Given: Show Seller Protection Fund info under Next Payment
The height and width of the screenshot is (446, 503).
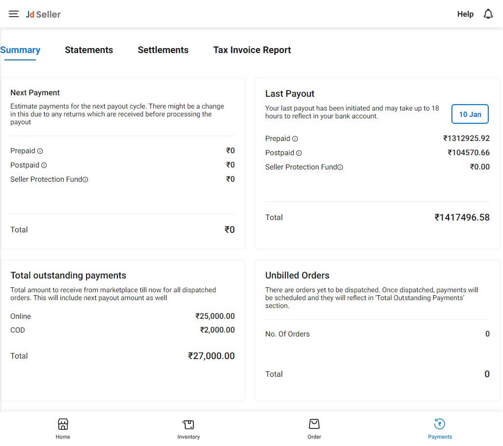Looking at the screenshot, I should (x=86, y=179).
